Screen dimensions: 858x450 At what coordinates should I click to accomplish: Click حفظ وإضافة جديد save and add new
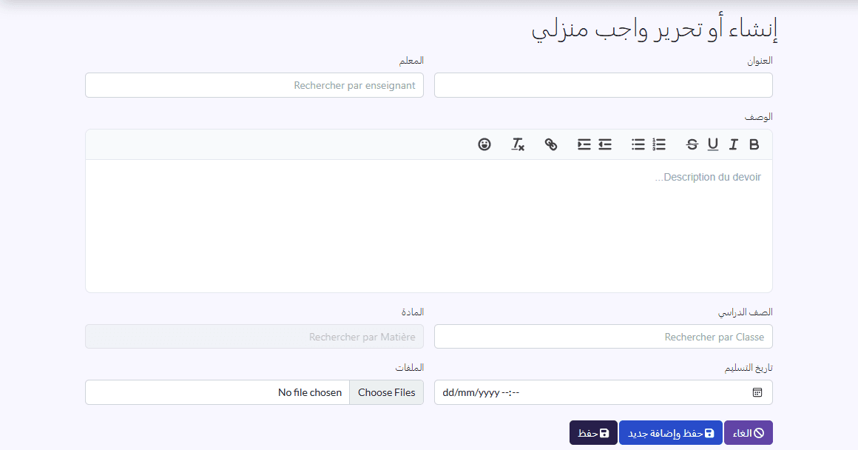point(671,433)
